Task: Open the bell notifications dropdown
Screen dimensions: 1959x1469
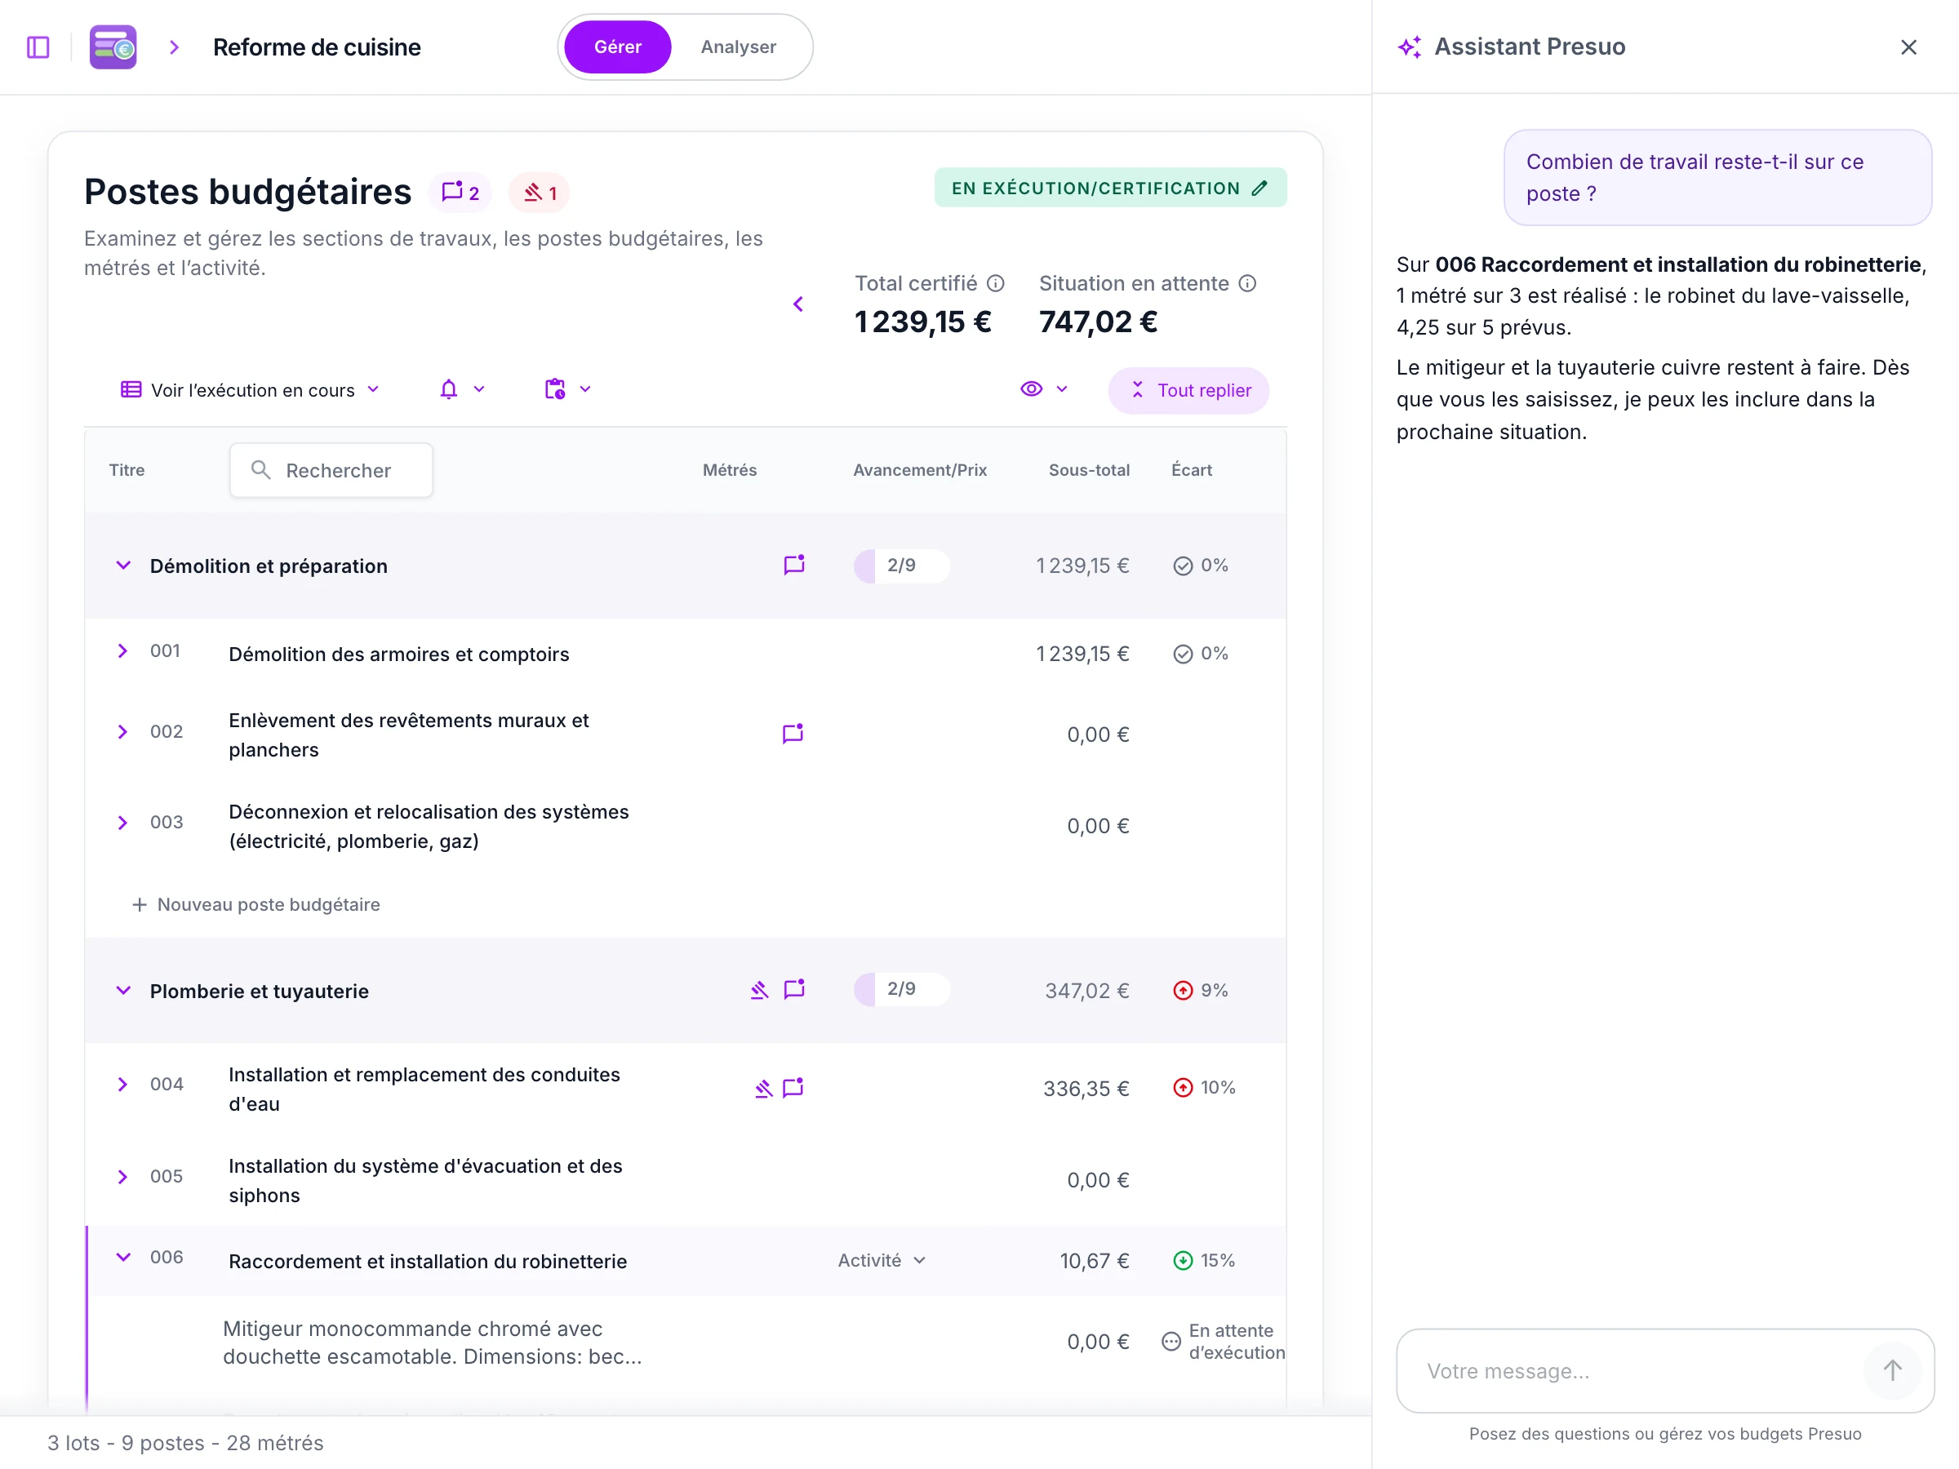Action: (x=462, y=389)
